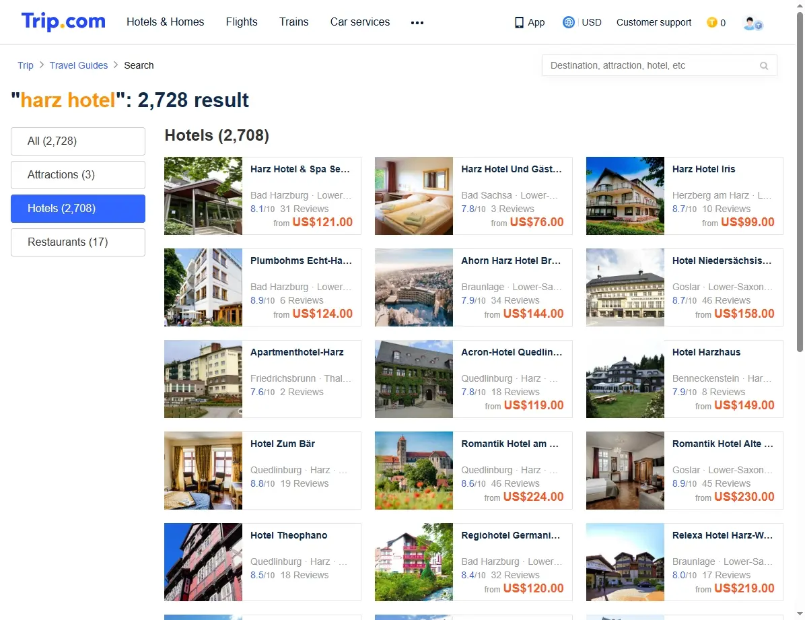Open Hotels & Homes menu
Viewport: 805px width, 620px height.
coord(166,22)
